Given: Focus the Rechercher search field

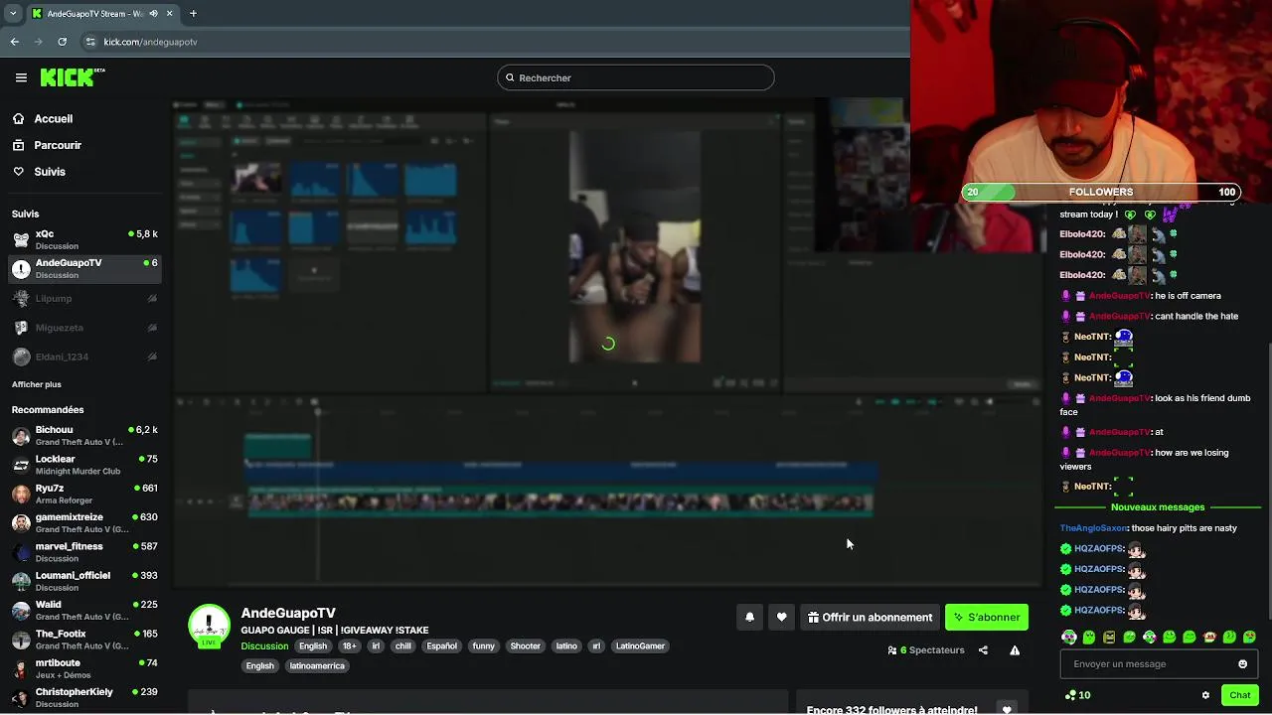Looking at the screenshot, I should point(636,77).
